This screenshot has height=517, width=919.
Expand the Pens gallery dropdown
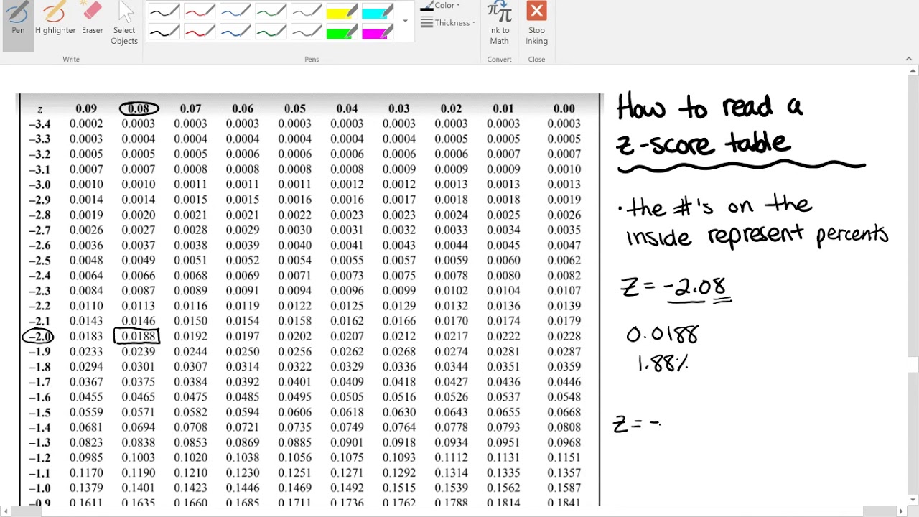pyautogui.click(x=406, y=22)
